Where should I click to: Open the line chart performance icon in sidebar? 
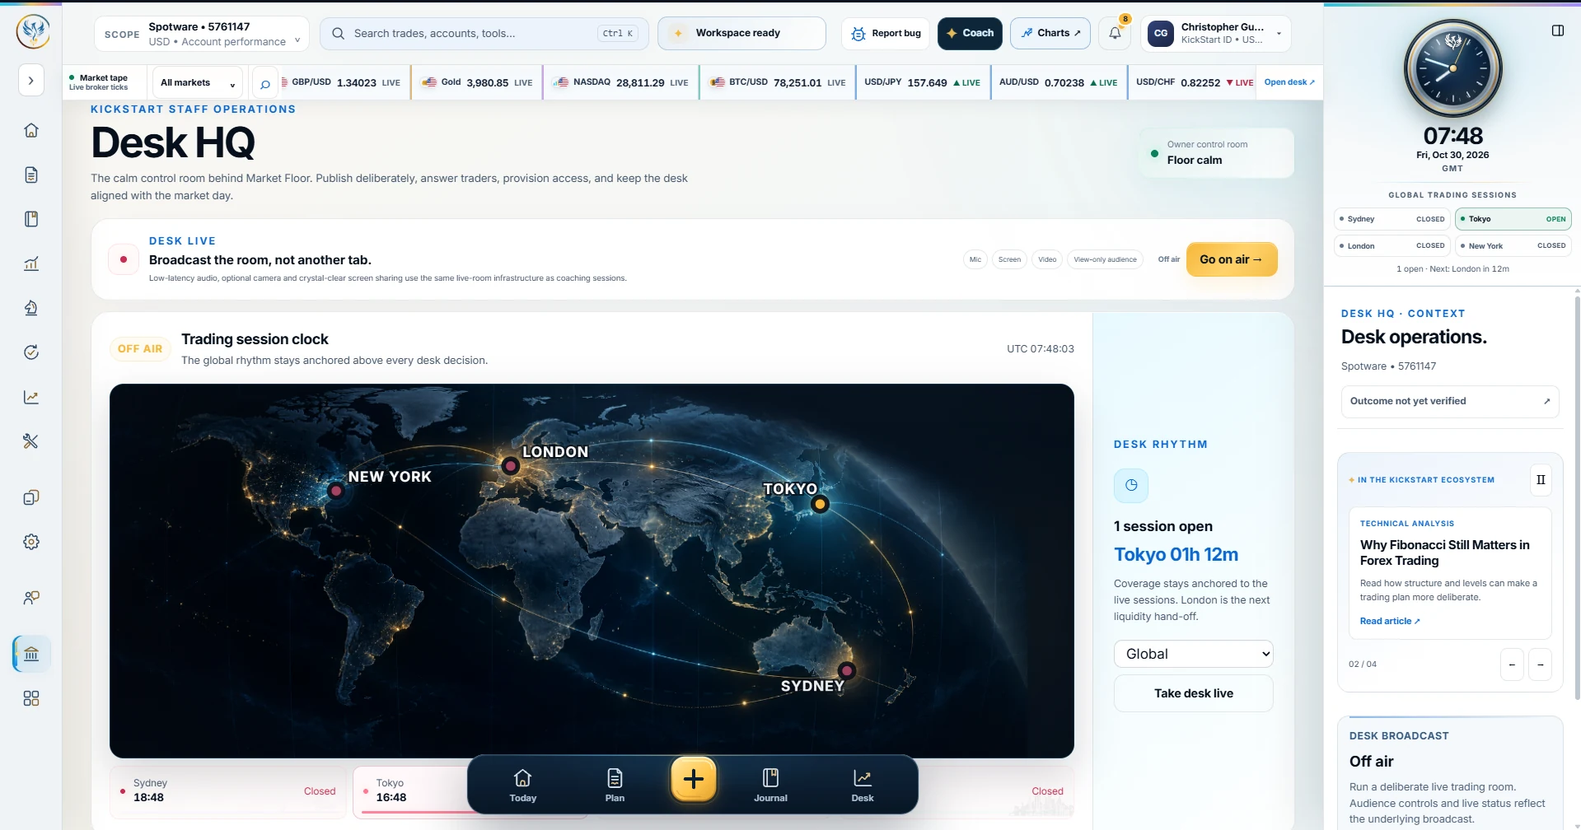pos(31,397)
